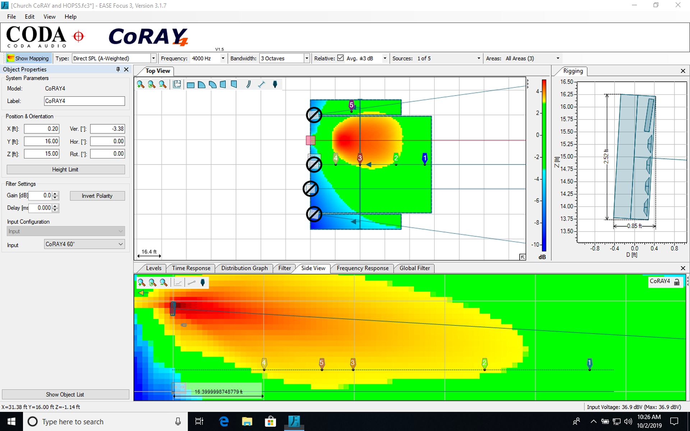This screenshot has height=431, width=690.
Task: Increase Gain dB spinner value
Action: 55,194
